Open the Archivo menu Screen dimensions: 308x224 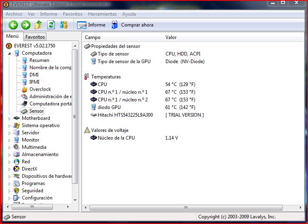coord(14,14)
